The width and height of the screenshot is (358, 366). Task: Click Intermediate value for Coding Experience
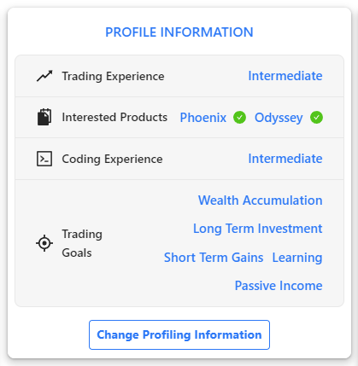(285, 159)
